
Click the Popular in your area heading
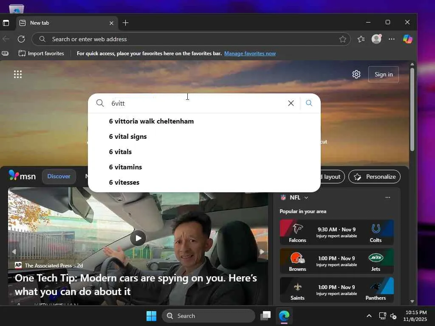point(303,211)
